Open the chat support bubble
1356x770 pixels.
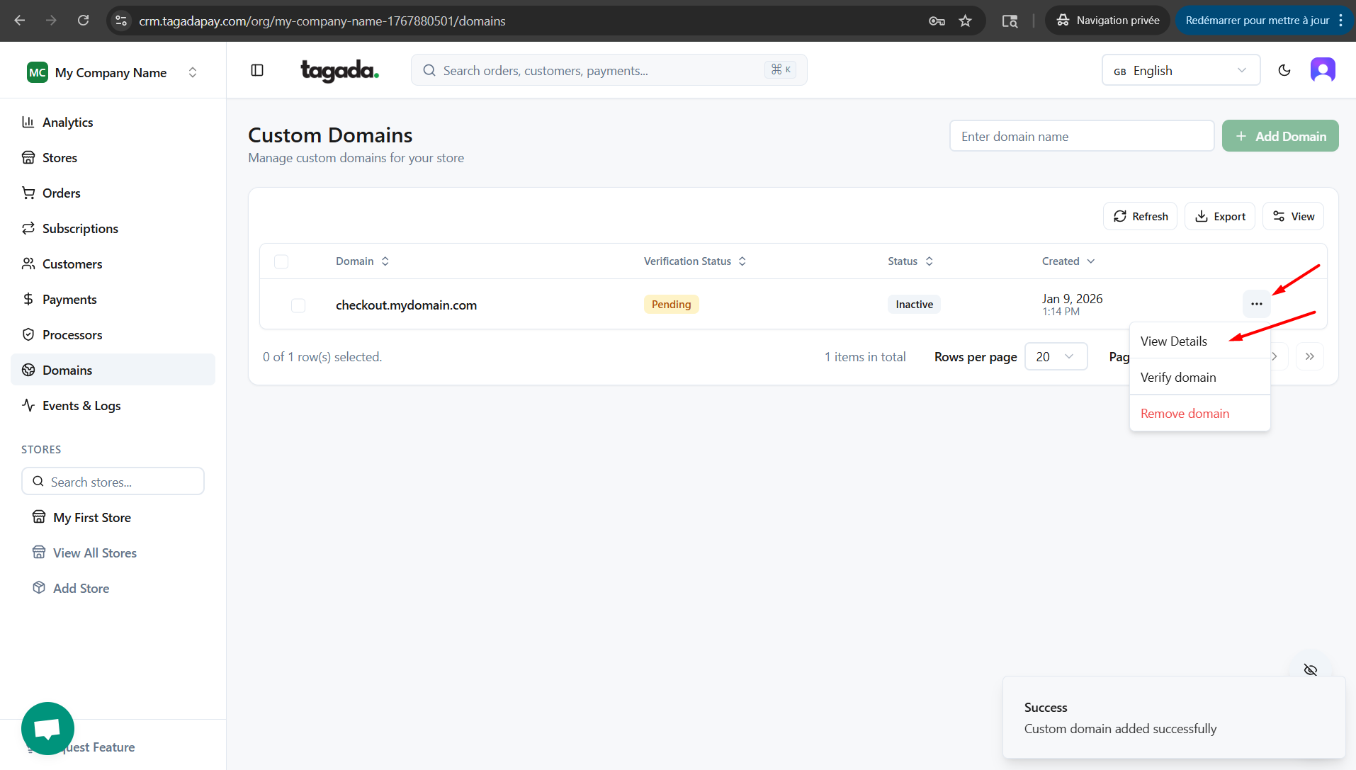(x=47, y=728)
